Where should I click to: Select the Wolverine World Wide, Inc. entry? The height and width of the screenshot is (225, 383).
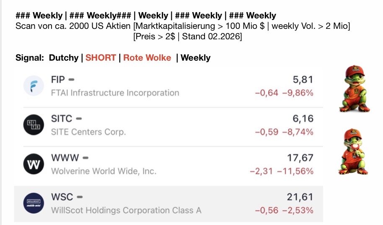click(104, 171)
